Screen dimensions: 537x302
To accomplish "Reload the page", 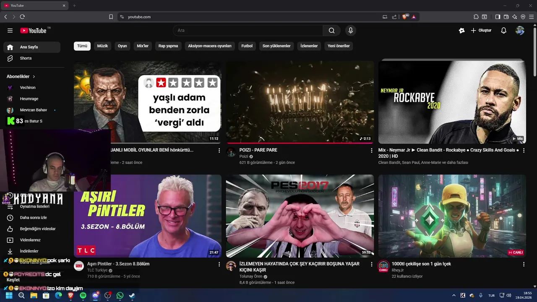I will (x=22, y=17).
